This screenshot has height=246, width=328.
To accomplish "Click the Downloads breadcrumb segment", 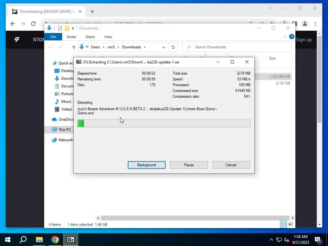I will point(131,47).
